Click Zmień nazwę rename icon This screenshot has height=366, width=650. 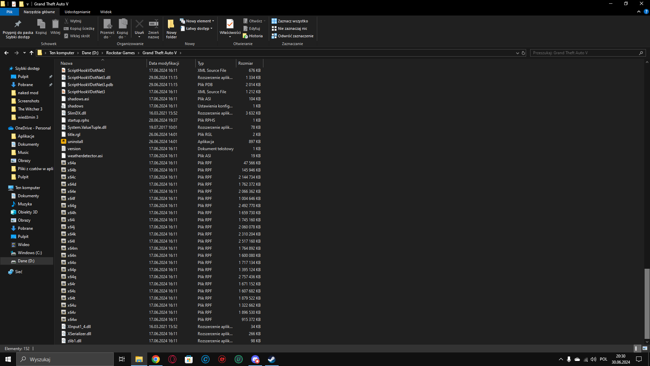pos(153,24)
